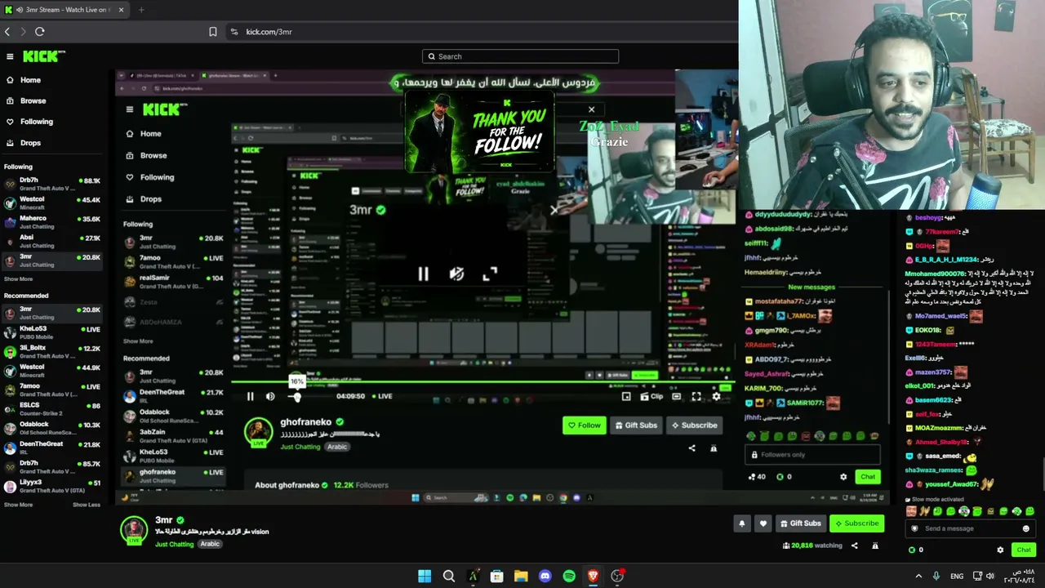The image size is (1045, 588).
Task: Open Home in the main Kick sidebar
Action: pos(53,80)
